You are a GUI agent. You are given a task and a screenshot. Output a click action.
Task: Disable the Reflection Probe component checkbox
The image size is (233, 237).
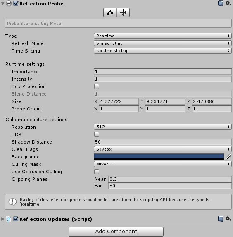[16, 3]
